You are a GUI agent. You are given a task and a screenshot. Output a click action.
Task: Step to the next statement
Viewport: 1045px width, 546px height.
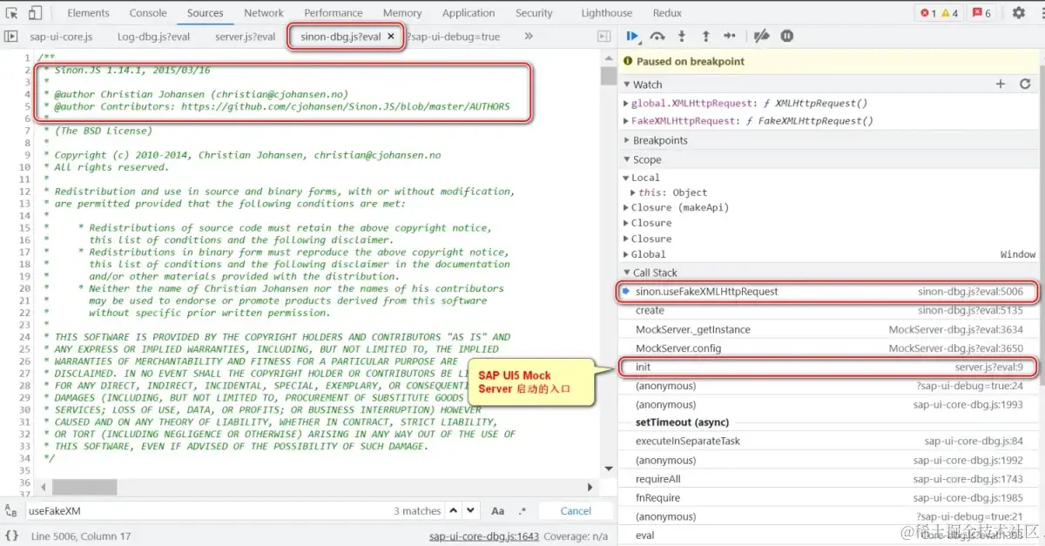[730, 37]
